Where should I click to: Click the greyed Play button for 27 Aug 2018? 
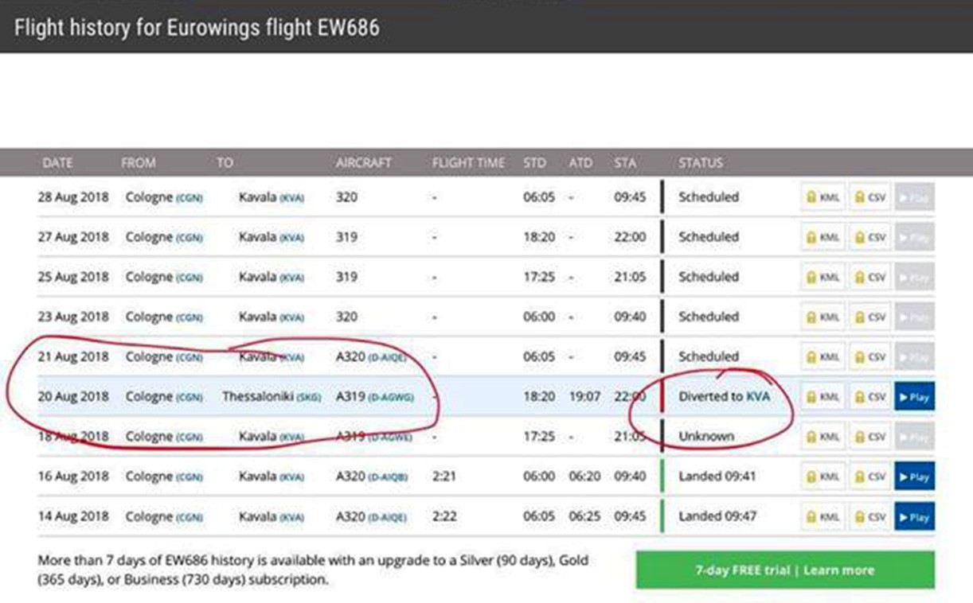click(x=914, y=237)
